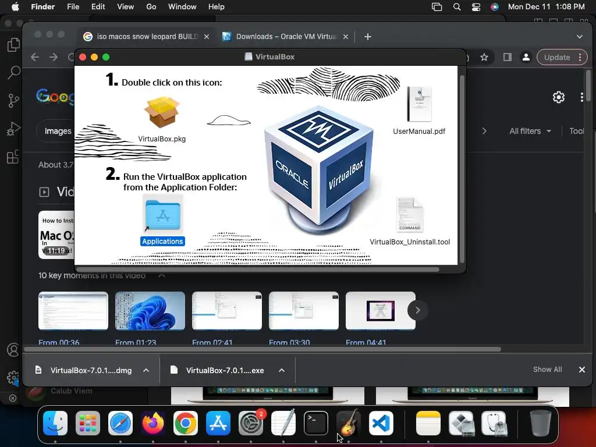Open App Store from the Dock
This screenshot has height=447, width=596.
click(x=218, y=423)
